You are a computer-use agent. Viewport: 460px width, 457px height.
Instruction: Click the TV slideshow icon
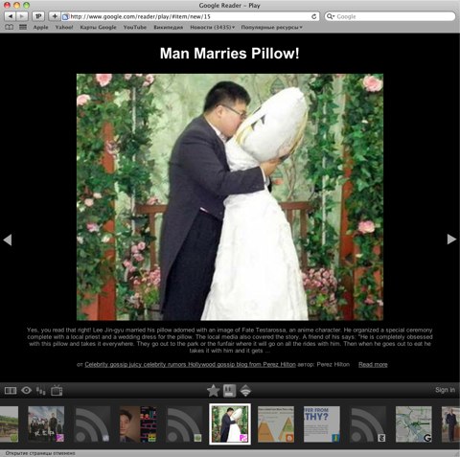coord(57,390)
